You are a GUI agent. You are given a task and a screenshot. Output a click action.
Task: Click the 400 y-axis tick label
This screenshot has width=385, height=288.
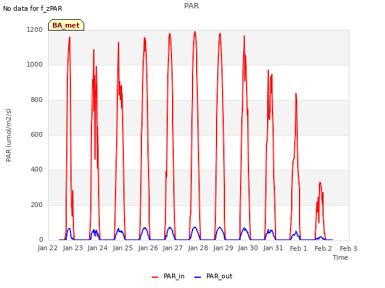(37, 170)
